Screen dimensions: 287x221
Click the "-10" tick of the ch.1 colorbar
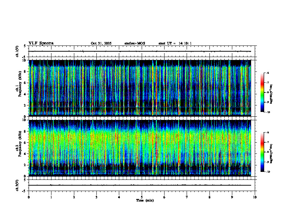click(x=268, y=112)
